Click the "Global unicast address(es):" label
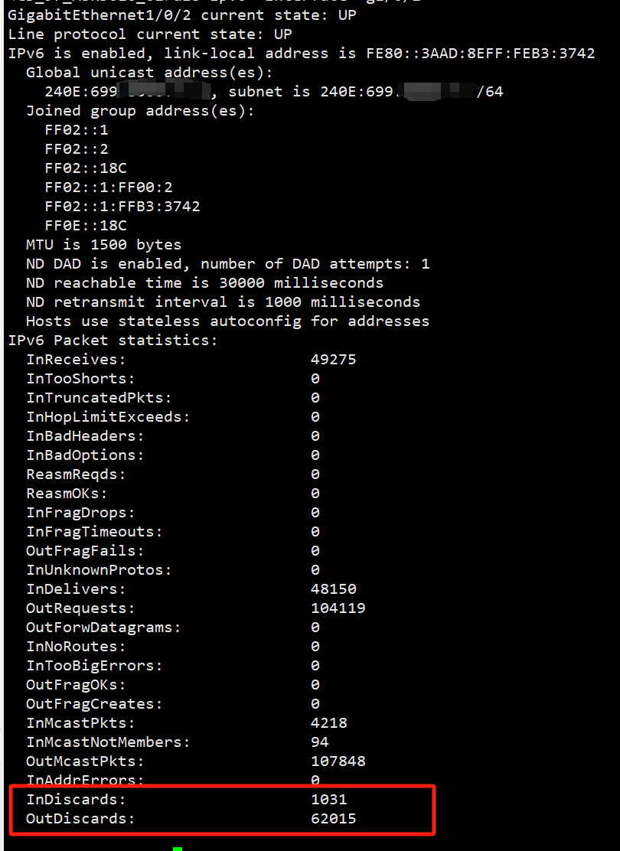The width and height of the screenshot is (620, 851). pyautogui.click(x=149, y=73)
